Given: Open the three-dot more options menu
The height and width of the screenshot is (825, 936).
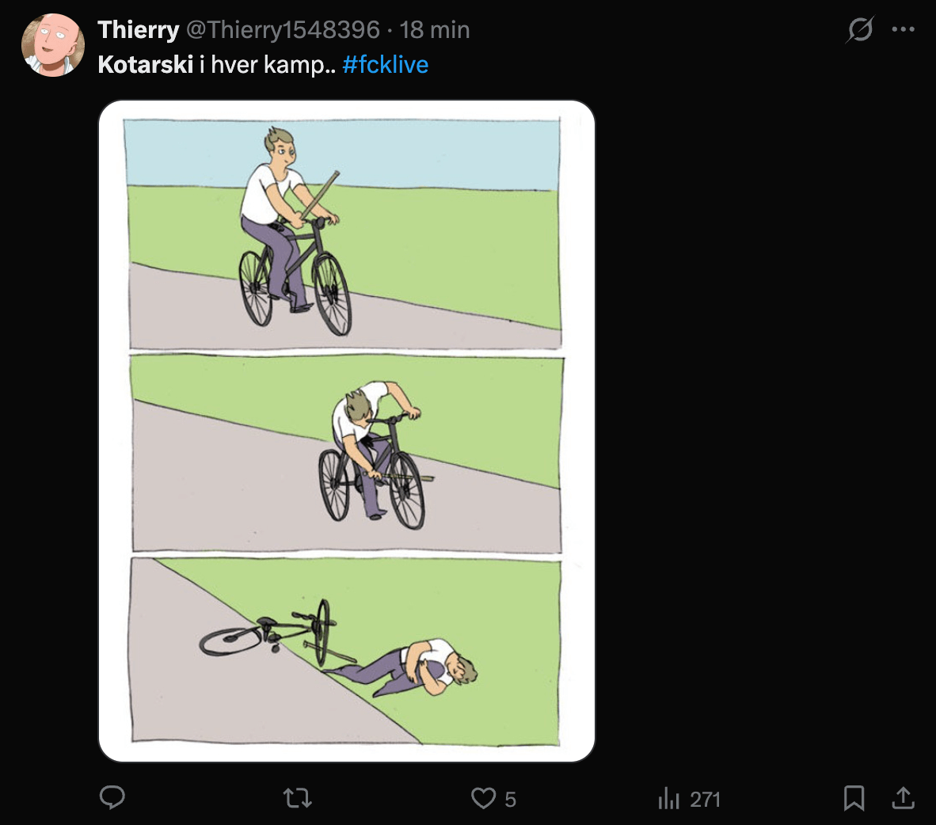Looking at the screenshot, I should coord(903,30).
